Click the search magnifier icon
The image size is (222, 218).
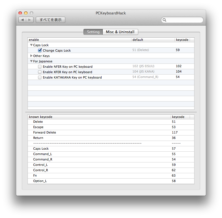tap(164, 20)
